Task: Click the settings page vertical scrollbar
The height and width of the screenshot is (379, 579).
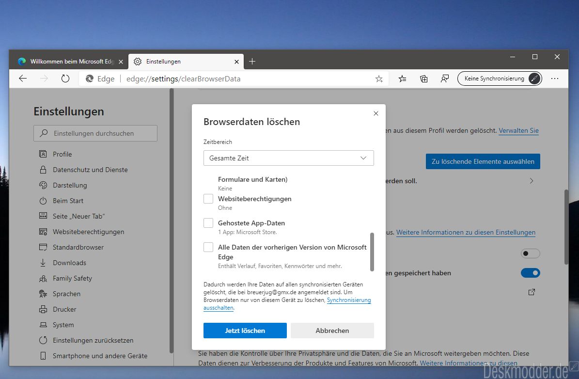Action: click(x=566, y=227)
